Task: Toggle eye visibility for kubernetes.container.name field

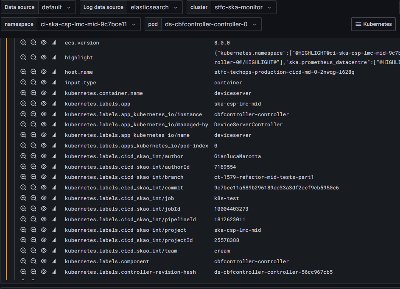Action: click(x=44, y=93)
